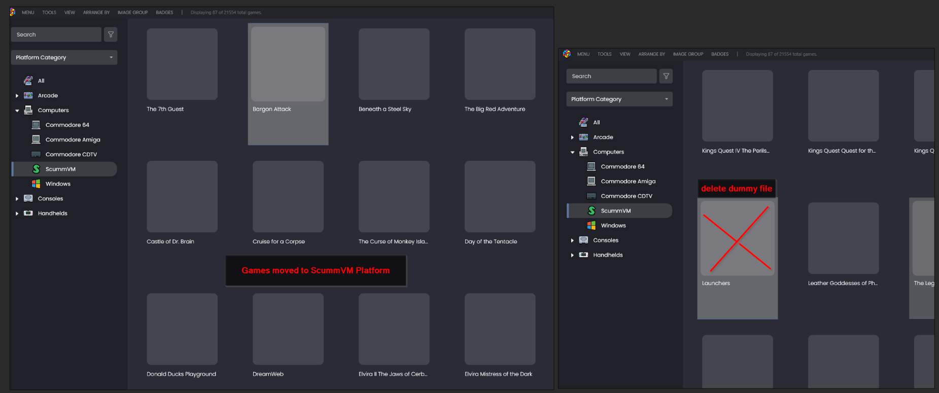Viewport: 939px width, 393px height.
Task: Click the Computers icon in right window
Action: point(584,152)
